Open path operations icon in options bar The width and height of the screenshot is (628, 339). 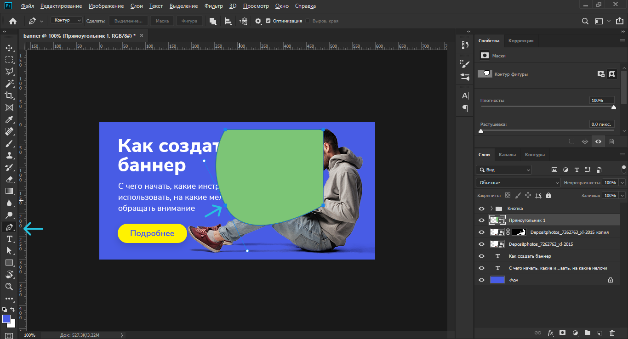point(213,21)
